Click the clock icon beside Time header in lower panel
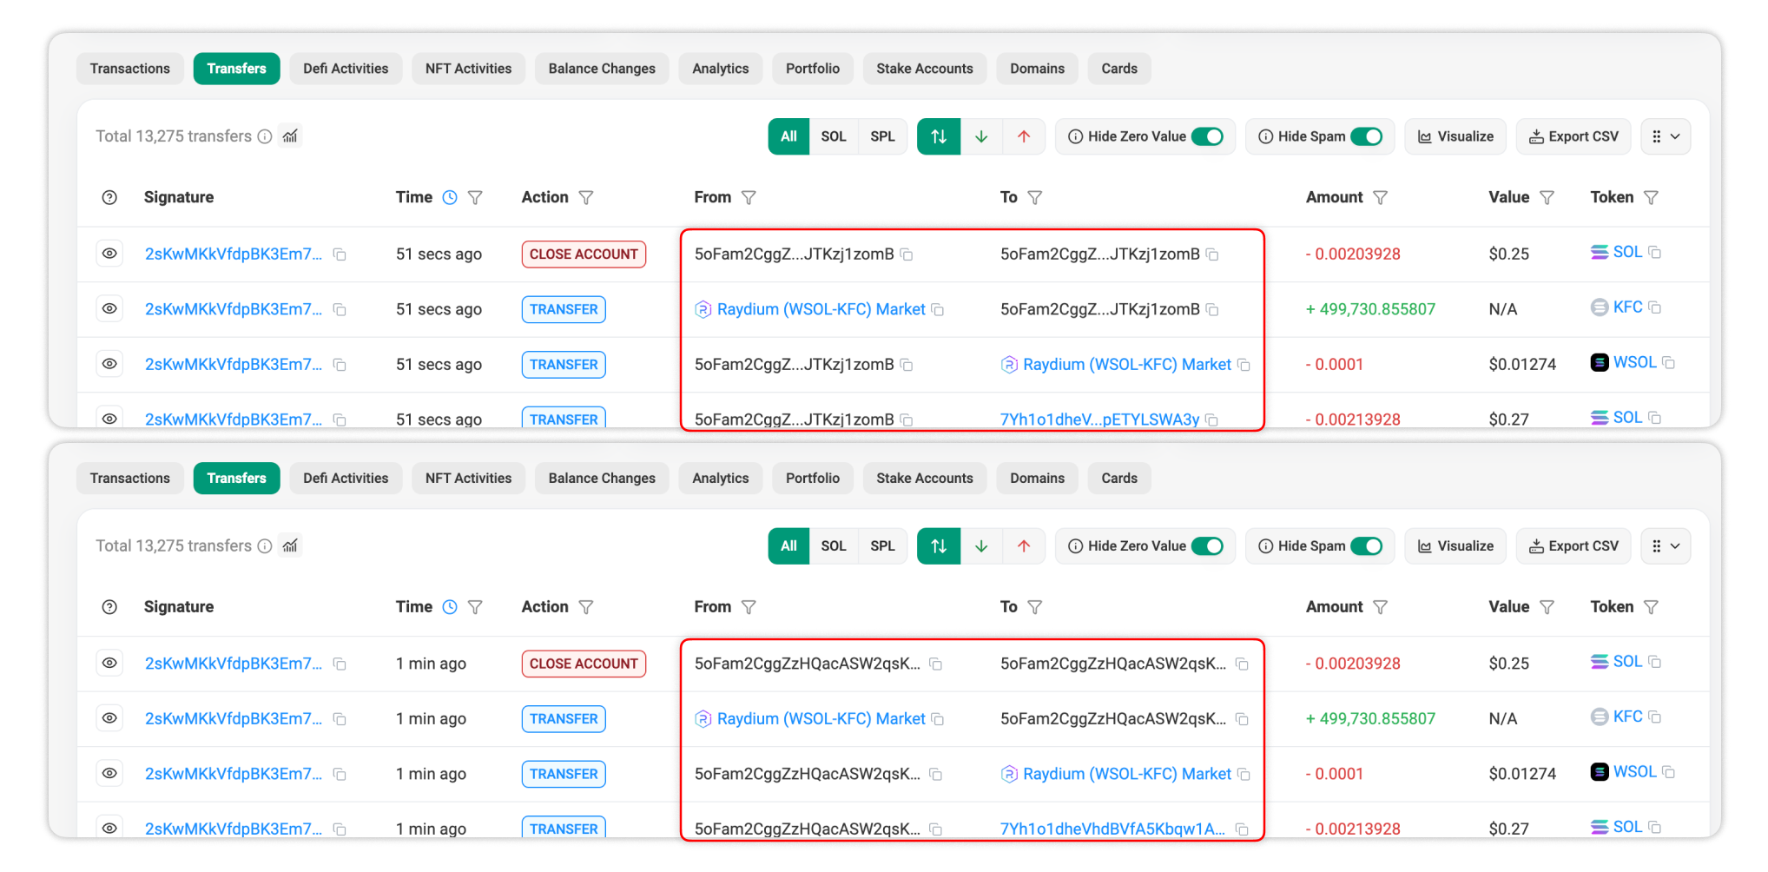1768x872 pixels. coord(450,607)
